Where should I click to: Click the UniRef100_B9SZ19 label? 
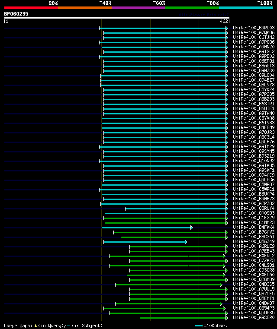click(254, 156)
